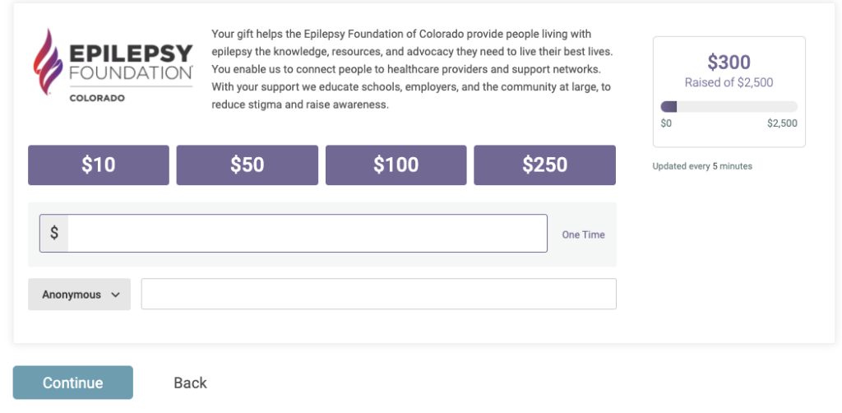Click the gift description paragraph
The image size is (842, 413).
411,69
